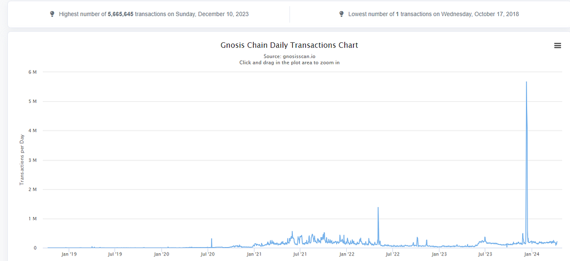Click the Gnosis Chain Daily Transactions Chart title
The height and width of the screenshot is (261, 570).
tap(289, 45)
